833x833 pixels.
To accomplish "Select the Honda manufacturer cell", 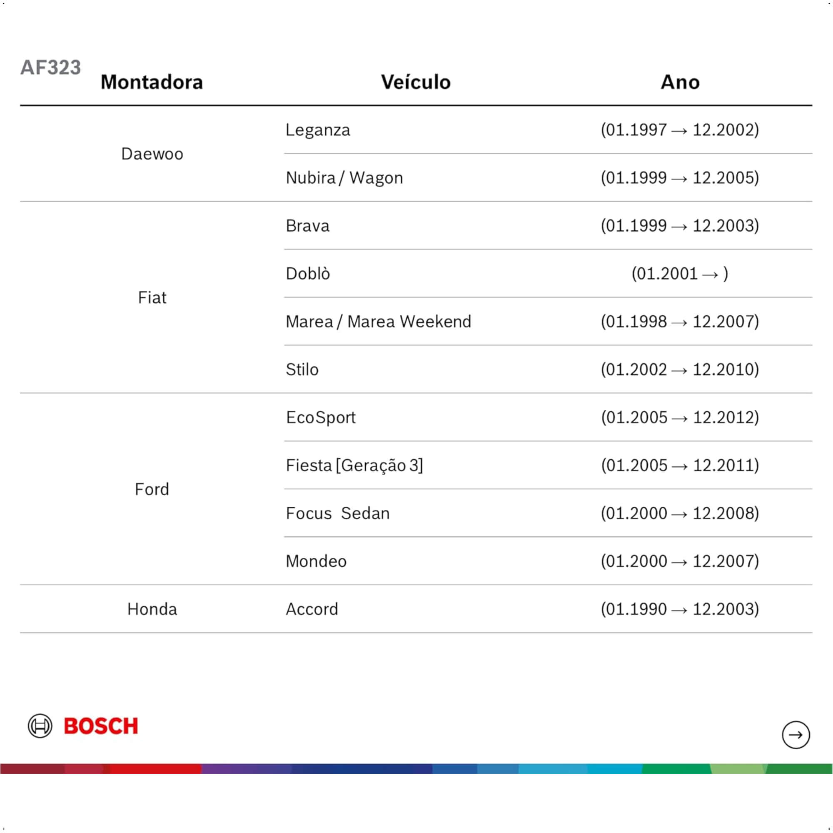I will [152, 609].
